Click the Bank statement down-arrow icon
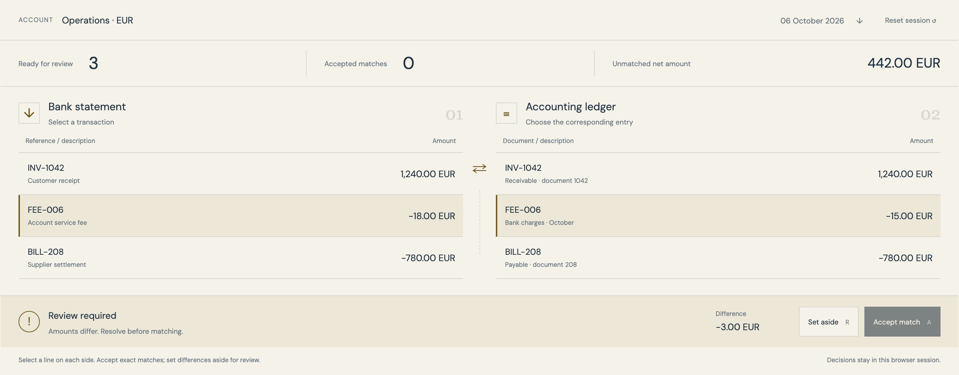 pos(29,113)
